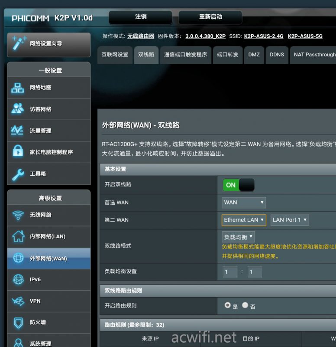Switch to the 互联网设置 tab
This screenshot has height=347, width=336.
(115, 55)
